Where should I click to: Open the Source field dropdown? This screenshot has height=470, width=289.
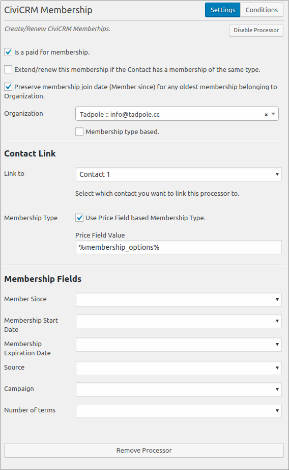pyautogui.click(x=179, y=368)
